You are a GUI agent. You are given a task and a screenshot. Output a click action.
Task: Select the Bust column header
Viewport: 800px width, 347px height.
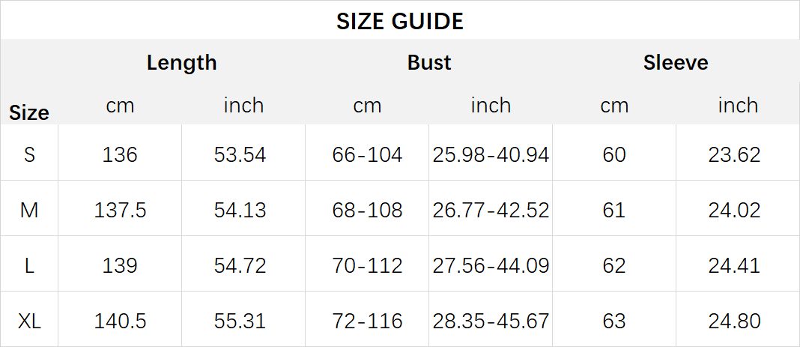coord(429,63)
